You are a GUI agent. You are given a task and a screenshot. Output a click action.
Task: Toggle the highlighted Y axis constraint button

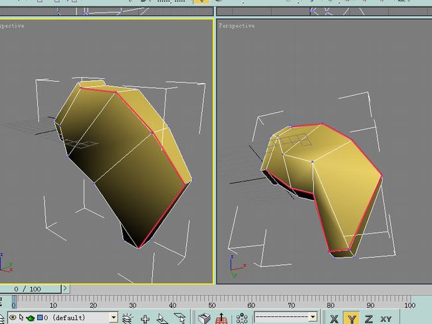pos(352,319)
